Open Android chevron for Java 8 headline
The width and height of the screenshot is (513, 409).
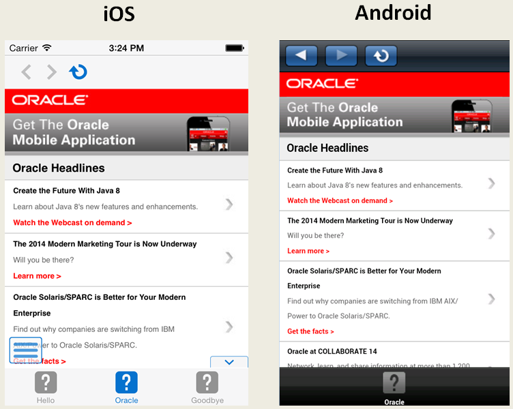tap(491, 183)
